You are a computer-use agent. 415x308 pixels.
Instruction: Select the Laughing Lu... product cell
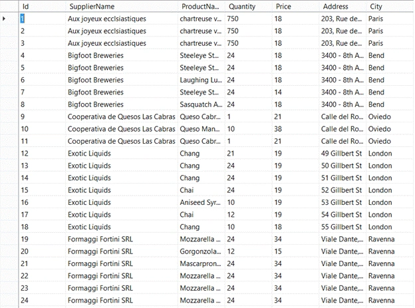tap(202, 80)
